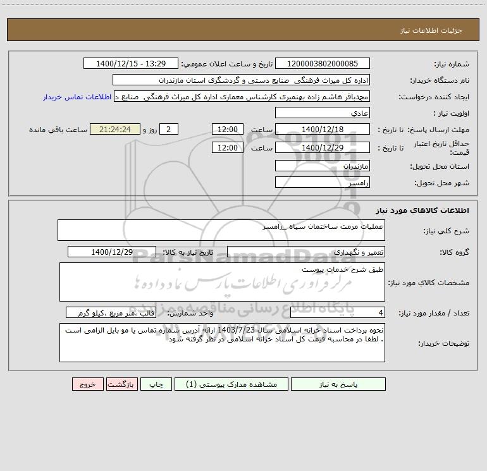Click the حداقل تاریخ اعتبار قیمت label
Image resolution: width=487 pixels, height=471 pixels.
(441, 148)
